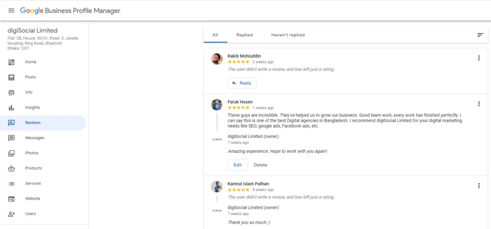Image resolution: width=491 pixels, height=229 pixels.
Task: Click the Home dashboard icon
Action: (12, 62)
